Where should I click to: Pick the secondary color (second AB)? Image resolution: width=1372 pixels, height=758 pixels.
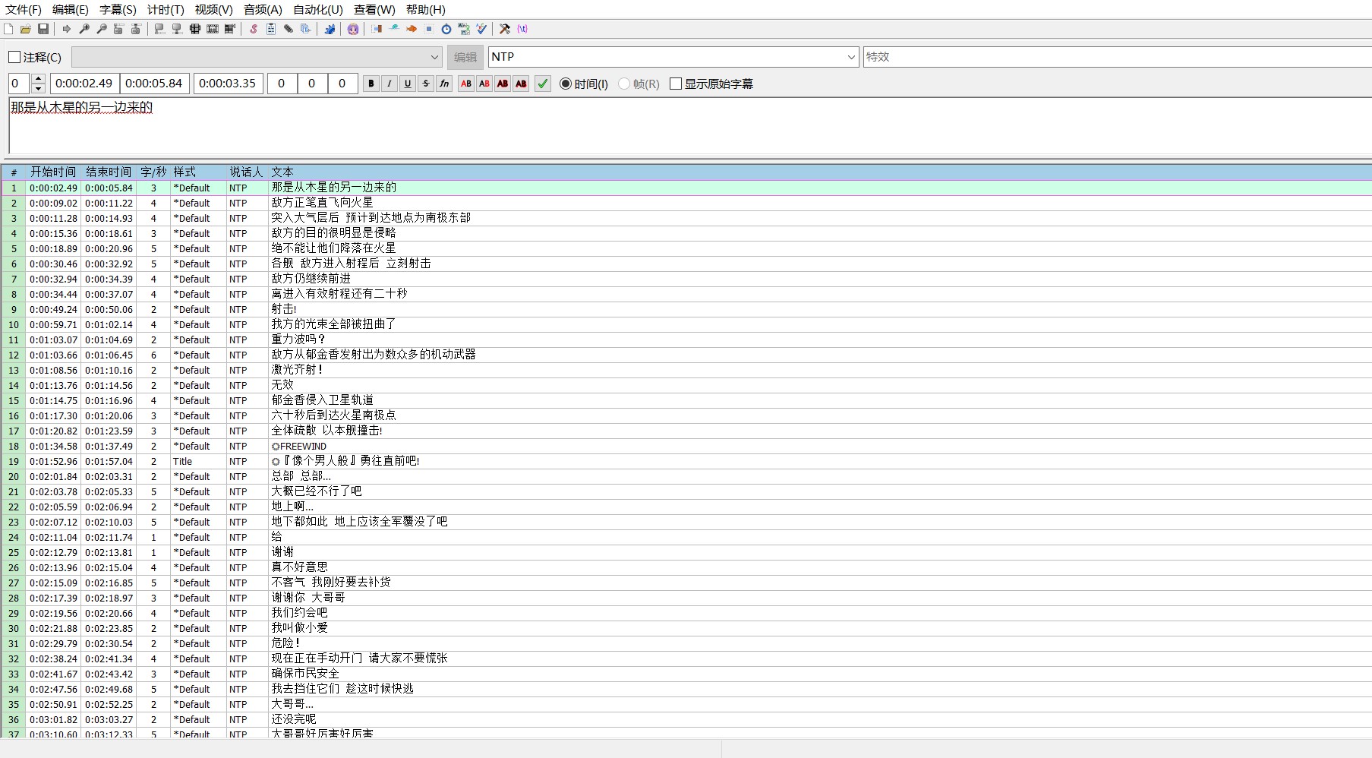(x=484, y=84)
